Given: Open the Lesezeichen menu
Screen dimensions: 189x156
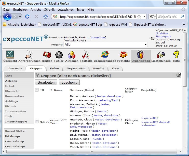Looking at the screenshot, I should click(65, 10).
